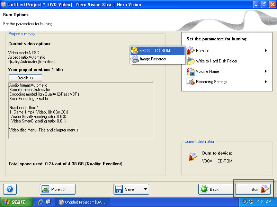Click the Volume Name ABI icon
Image resolution: width=277 pixels, height=207 pixels.
pyautogui.click(x=191, y=71)
